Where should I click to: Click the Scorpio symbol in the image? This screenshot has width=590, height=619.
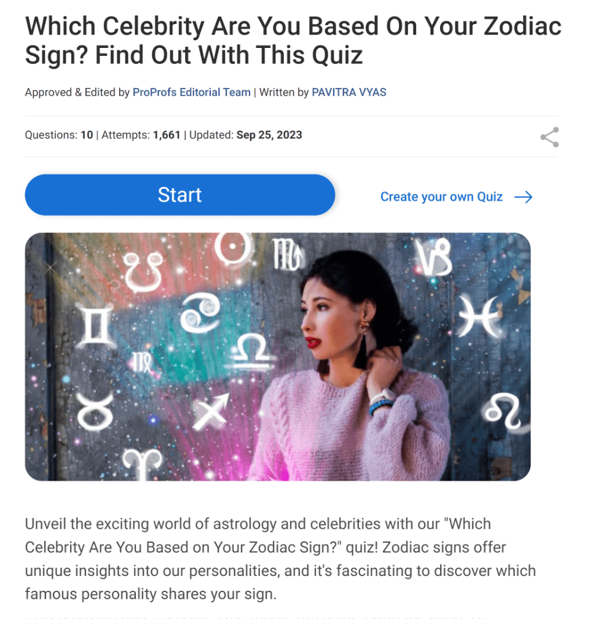[x=287, y=253]
